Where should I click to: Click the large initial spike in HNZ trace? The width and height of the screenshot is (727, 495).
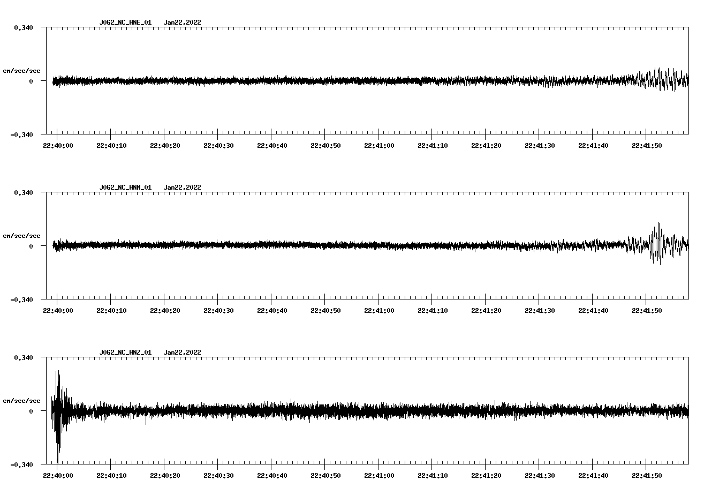pos(59,416)
